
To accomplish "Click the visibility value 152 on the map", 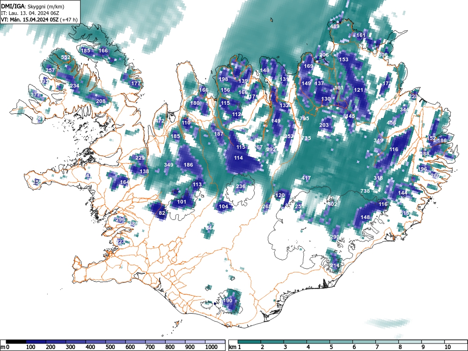I will pyautogui.click(x=431, y=138).
